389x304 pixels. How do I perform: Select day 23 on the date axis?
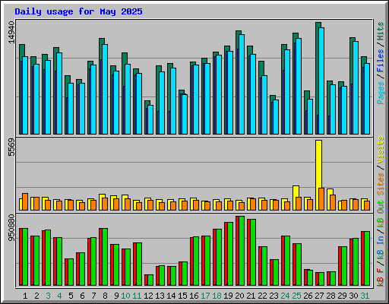pos(274,296)
